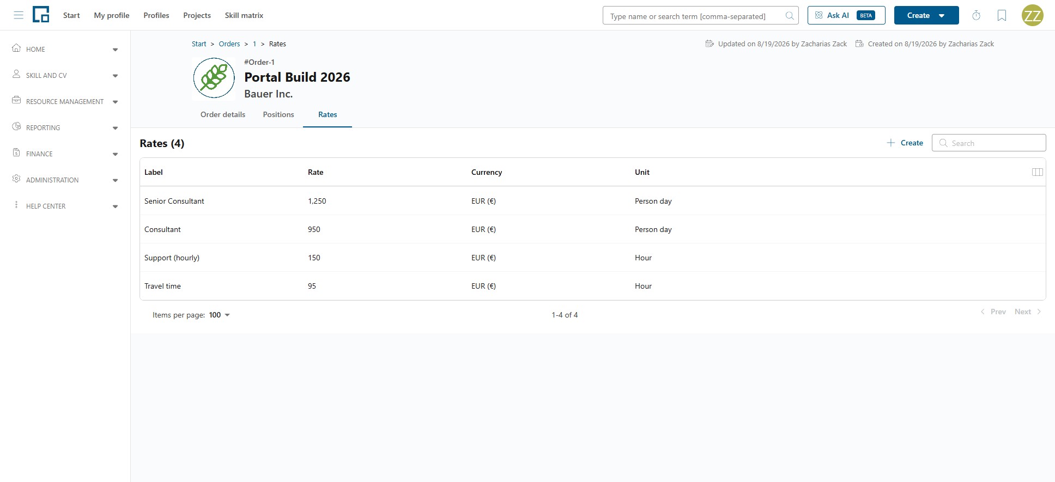Expand the FINANCE sidebar section
The height and width of the screenshot is (482, 1055).
115,154
